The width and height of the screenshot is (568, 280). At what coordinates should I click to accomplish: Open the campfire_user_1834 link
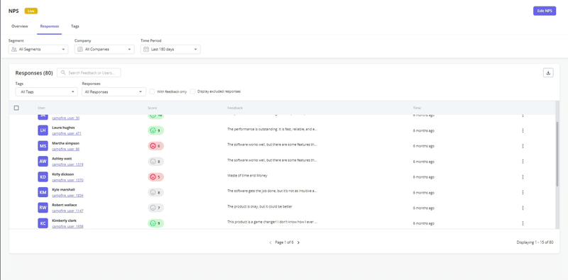point(67,196)
